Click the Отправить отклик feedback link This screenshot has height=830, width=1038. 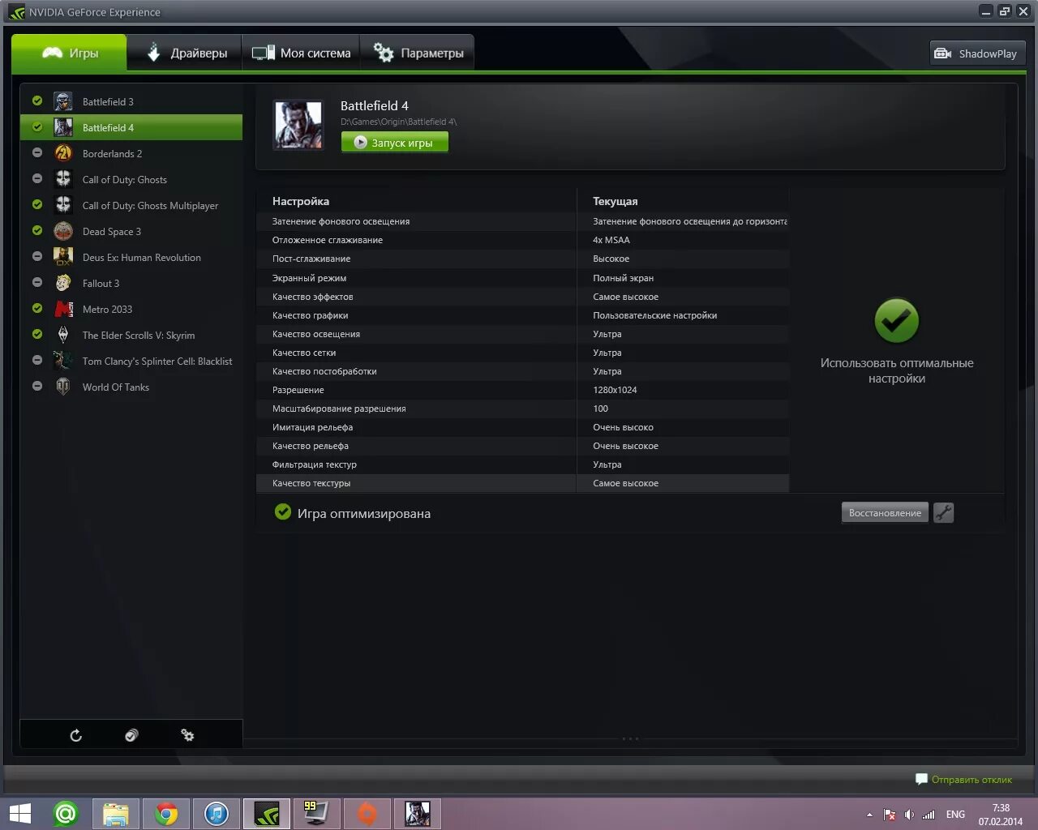click(964, 780)
